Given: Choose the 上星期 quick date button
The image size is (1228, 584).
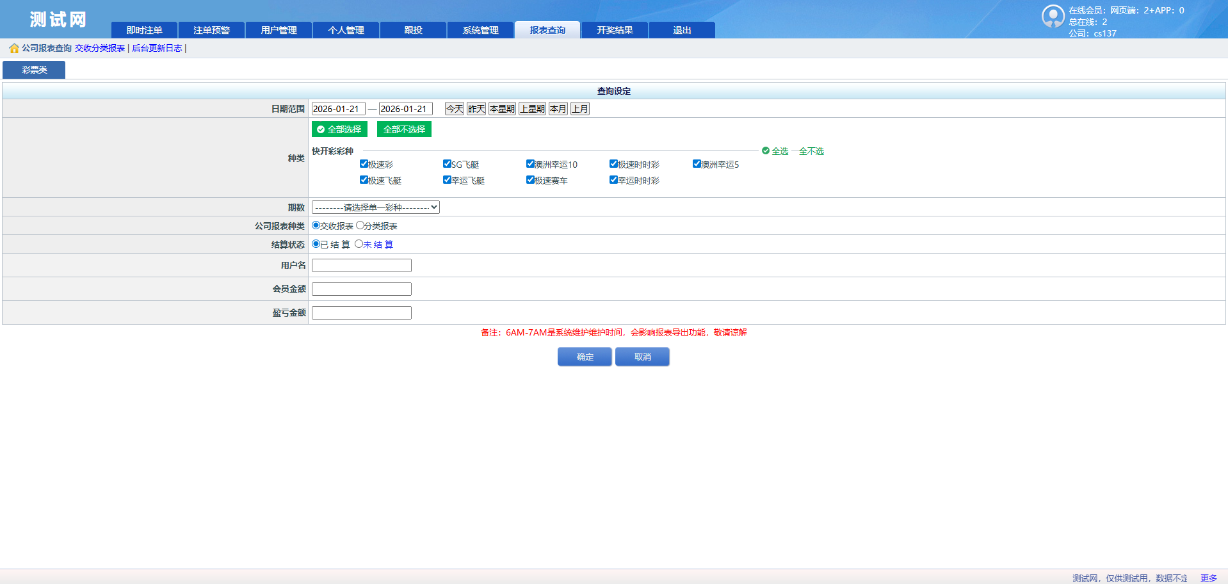Looking at the screenshot, I should (532, 109).
